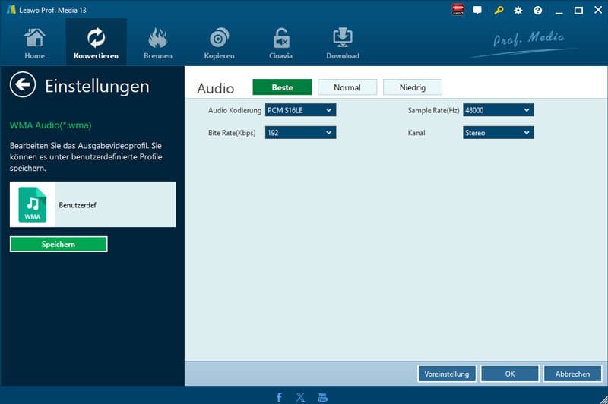The width and height of the screenshot is (608, 404).
Task: Open the Download module
Action: (x=343, y=43)
